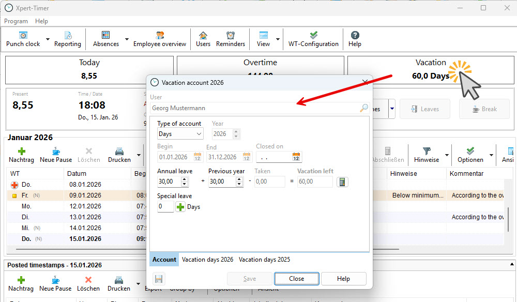Switch to the Vacation days 2025 tab

[264, 260]
